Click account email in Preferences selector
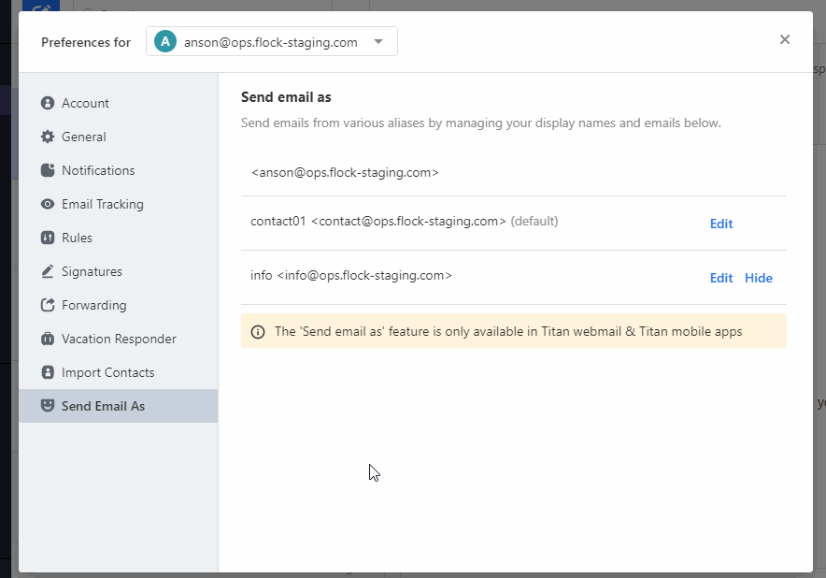This screenshot has height=578, width=826. (271, 42)
